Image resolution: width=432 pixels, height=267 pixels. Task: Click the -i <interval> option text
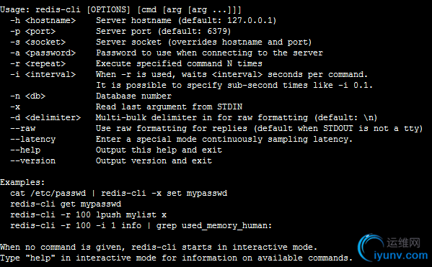43,75
